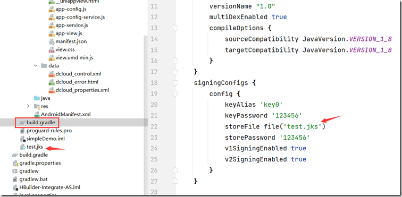Fold the config block at line 19
The height and width of the screenshot is (197, 402).
(175, 94)
